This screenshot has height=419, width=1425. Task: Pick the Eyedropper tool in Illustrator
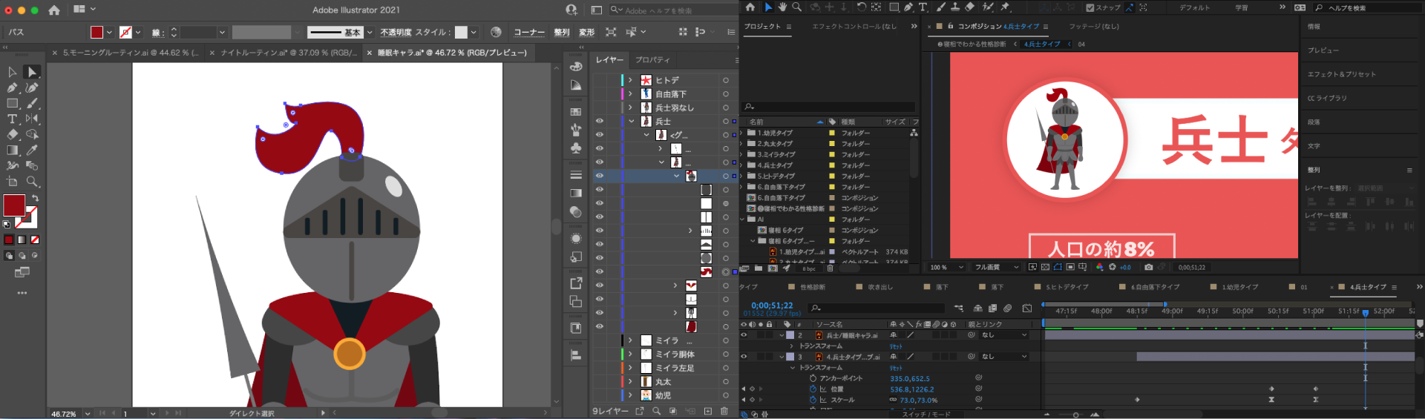pyautogui.click(x=32, y=150)
